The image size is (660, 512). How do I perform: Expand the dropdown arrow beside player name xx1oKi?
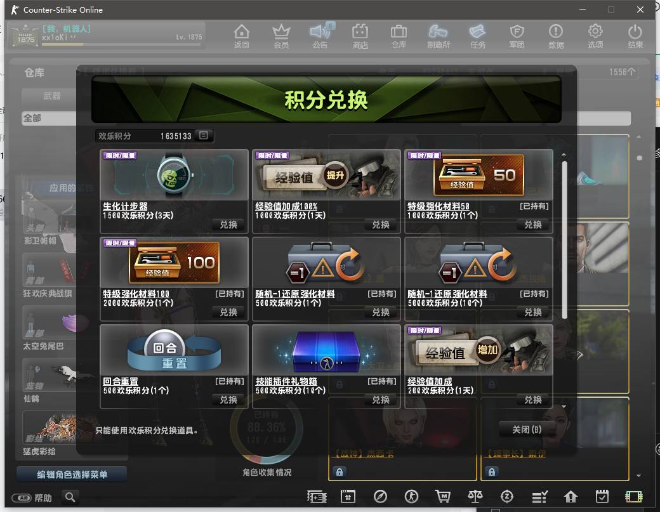click(73, 37)
